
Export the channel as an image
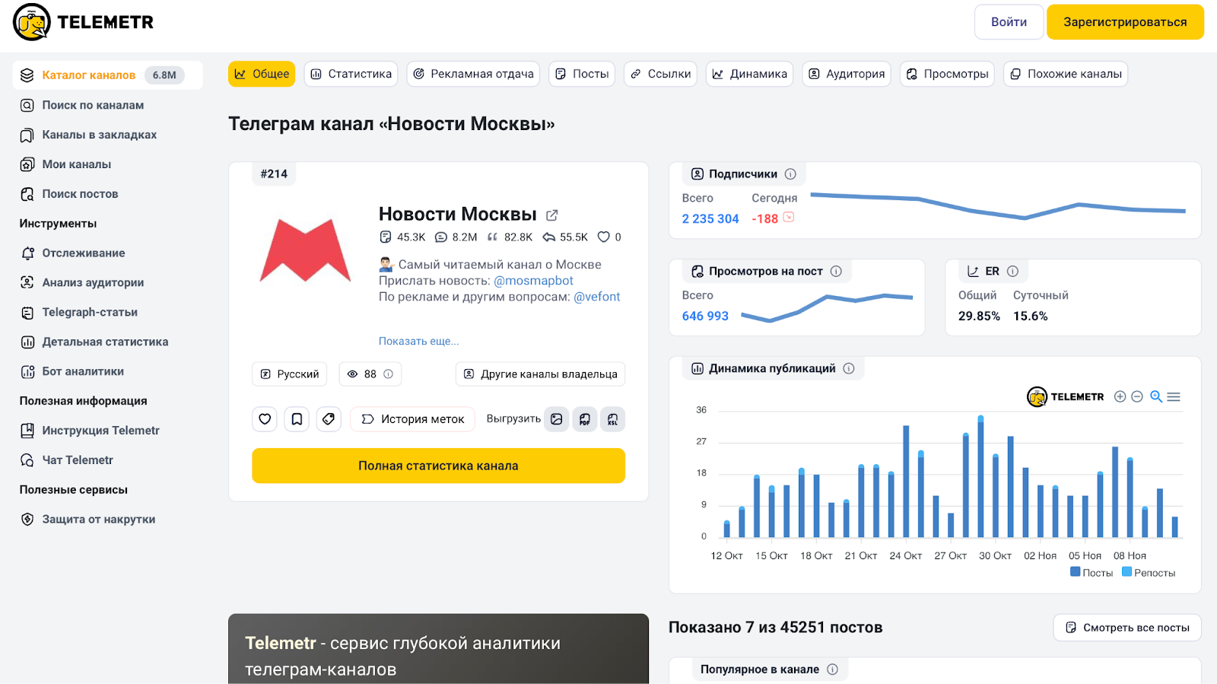pos(557,419)
